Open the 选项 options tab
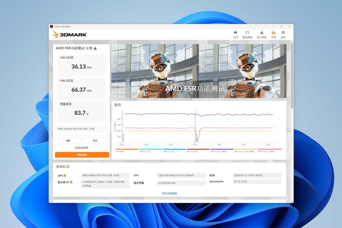This screenshot has width=342, height=228. [x=283, y=34]
